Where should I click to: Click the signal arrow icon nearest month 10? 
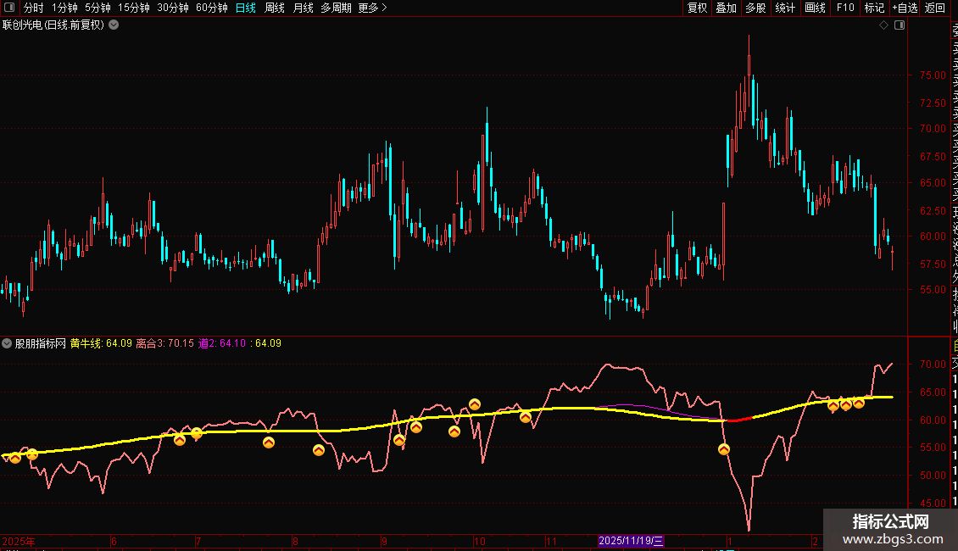tap(475, 404)
